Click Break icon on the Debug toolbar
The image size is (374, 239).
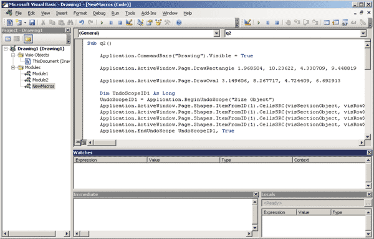268,22
